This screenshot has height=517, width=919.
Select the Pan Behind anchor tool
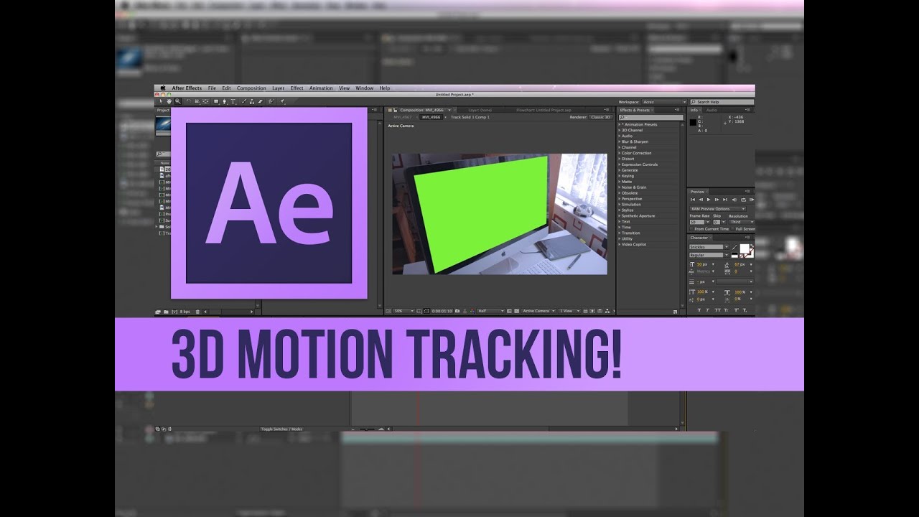[205, 101]
